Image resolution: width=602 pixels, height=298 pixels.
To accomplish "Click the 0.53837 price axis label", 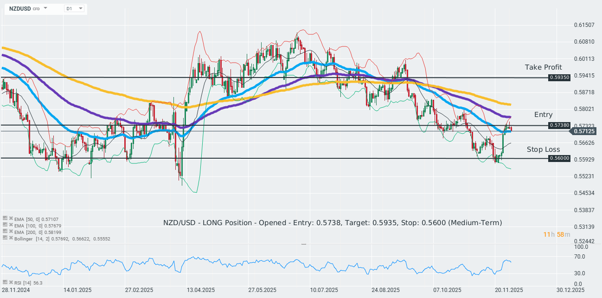I will coord(584,210).
